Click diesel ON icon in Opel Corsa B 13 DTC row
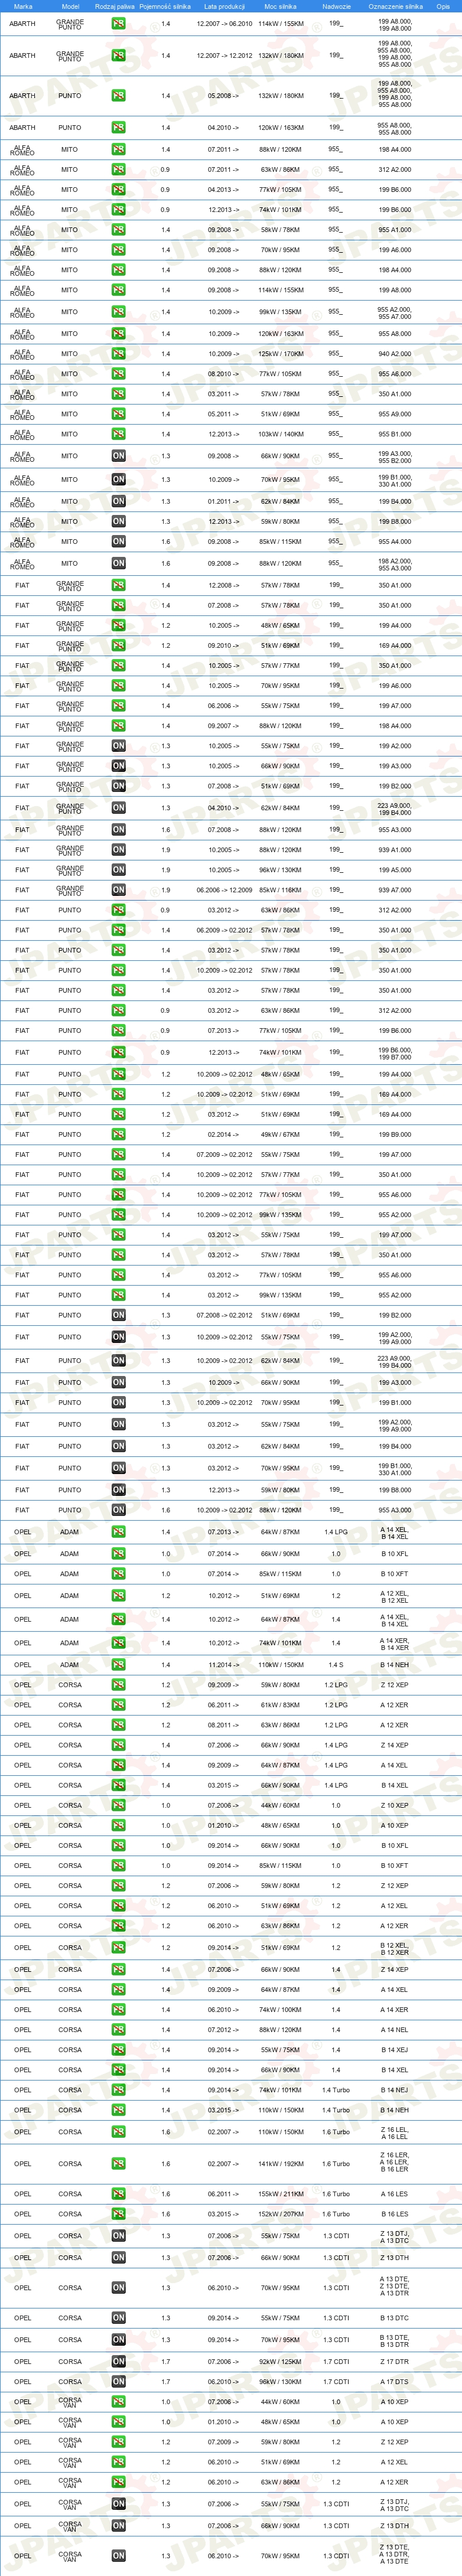 coord(118,2318)
